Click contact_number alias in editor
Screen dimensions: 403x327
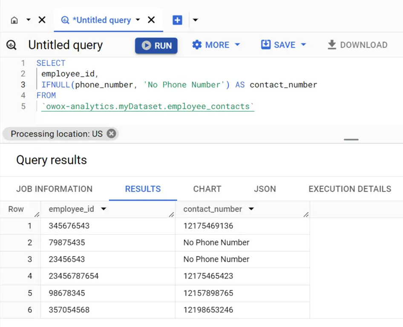[283, 85]
